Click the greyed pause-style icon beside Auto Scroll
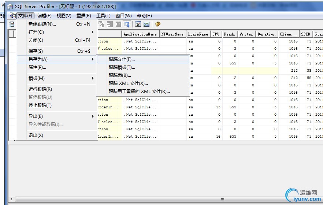Image resolution: width=323 pixels, height=205 pixels. 118,24
